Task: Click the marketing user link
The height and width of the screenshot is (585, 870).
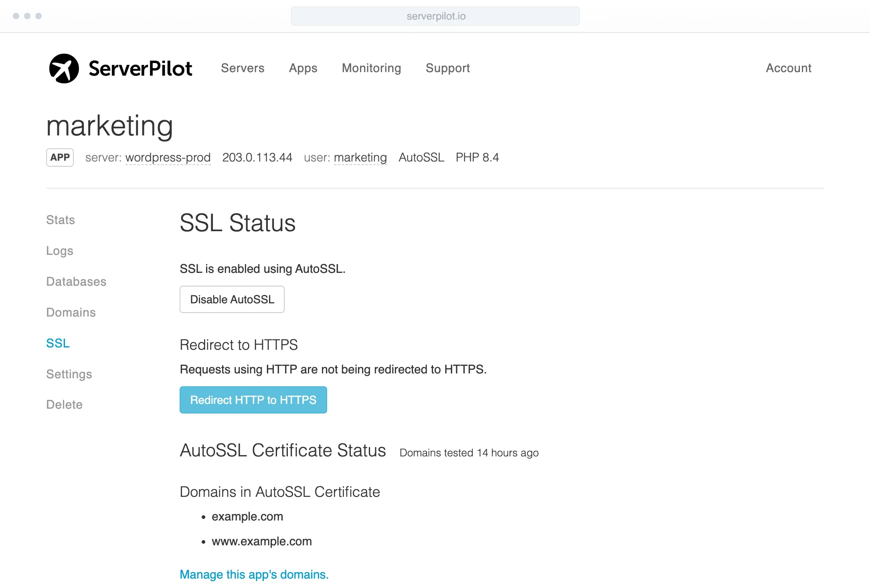Action: [x=360, y=157]
